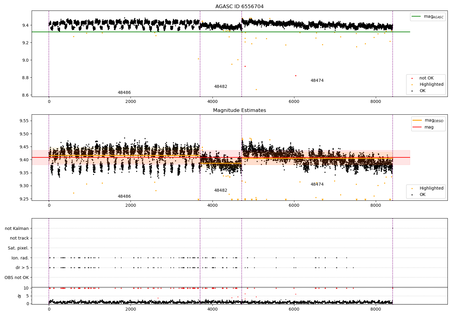The image size is (452, 316).
Task: Click the 9.30 tick label on middle plot
Action: click(24, 186)
